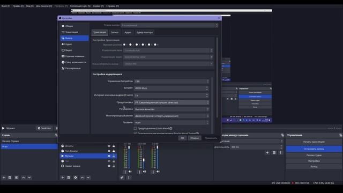The height and width of the screenshot is (193, 343).
Task: Click the settings dialog vertical scrollbar
Action: pyautogui.click(x=217, y=78)
